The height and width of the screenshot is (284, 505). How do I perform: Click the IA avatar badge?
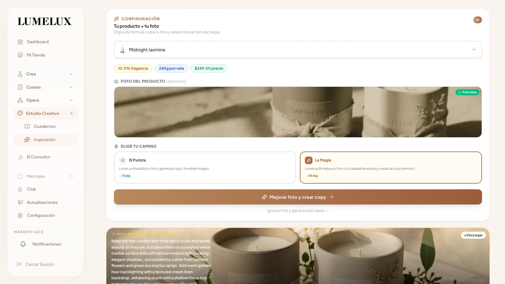[478, 20]
